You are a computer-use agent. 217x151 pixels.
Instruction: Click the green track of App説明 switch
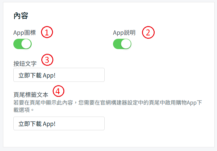(117, 44)
